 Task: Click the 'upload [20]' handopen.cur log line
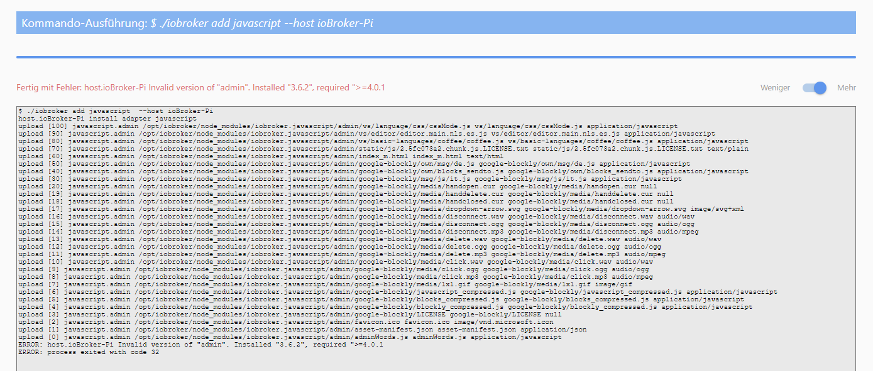coord(338,186)
